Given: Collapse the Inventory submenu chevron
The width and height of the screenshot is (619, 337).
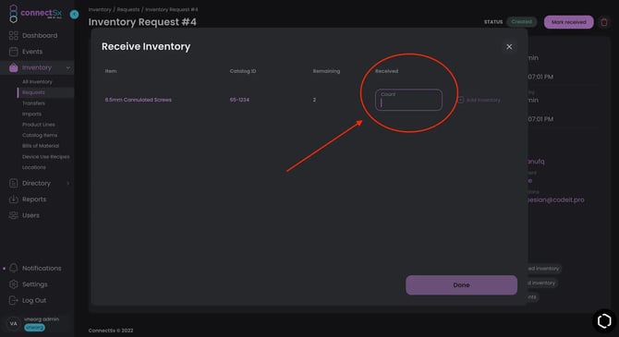Looking at the screenshot, I should click(67, 68).
